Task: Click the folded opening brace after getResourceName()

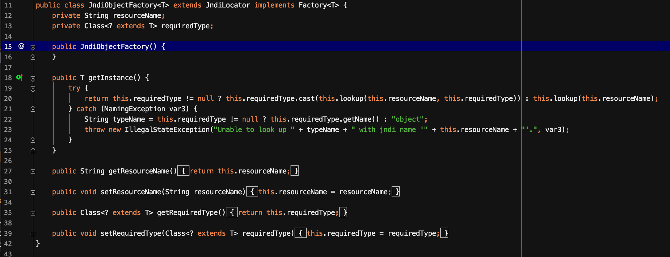Action: 183,171
